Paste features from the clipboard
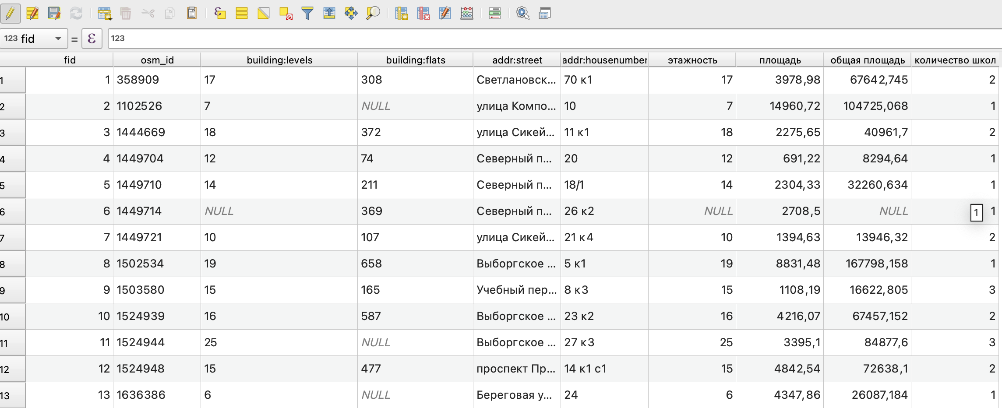The height and width of the screenshot is (408, 1002). click(x=191, y=14)
